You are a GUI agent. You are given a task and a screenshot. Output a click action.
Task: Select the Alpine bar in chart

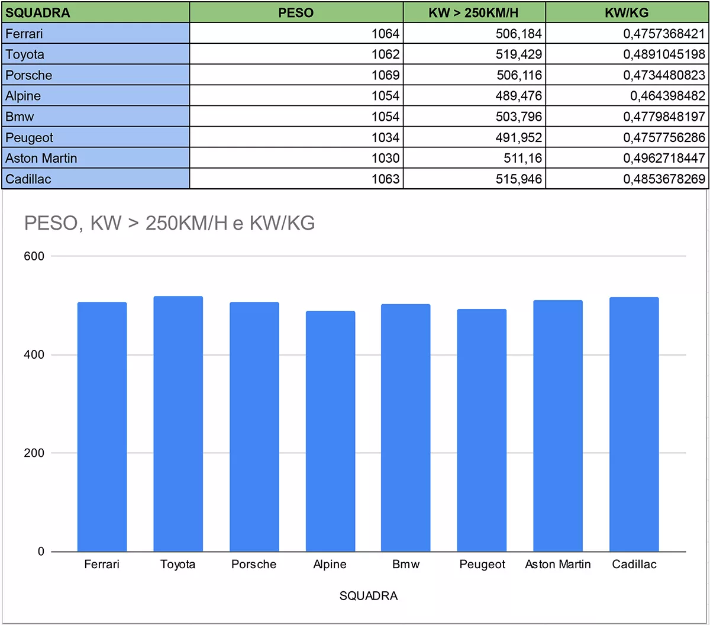click(330, 431)
